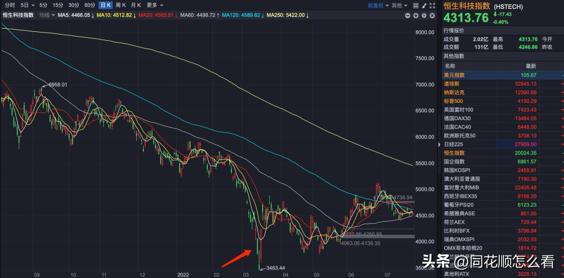Open the 更多 periods dropdown
The height and width of the screenshot is (278, 564).
pyautogui.click(x=155, y=5)
